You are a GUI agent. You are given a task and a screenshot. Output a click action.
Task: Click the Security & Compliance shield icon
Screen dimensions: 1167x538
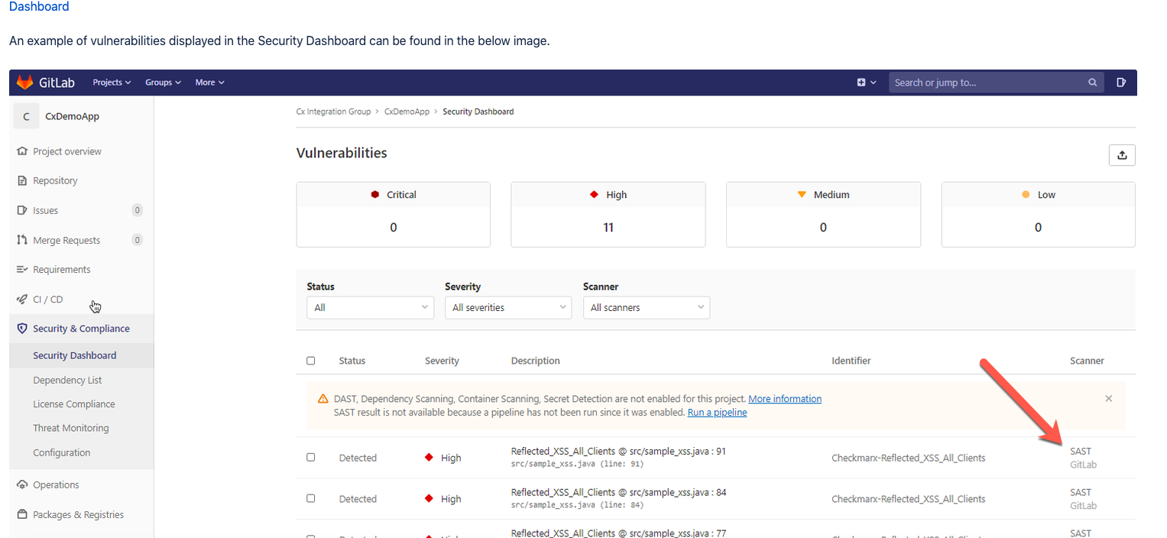(x=22, y=329)
